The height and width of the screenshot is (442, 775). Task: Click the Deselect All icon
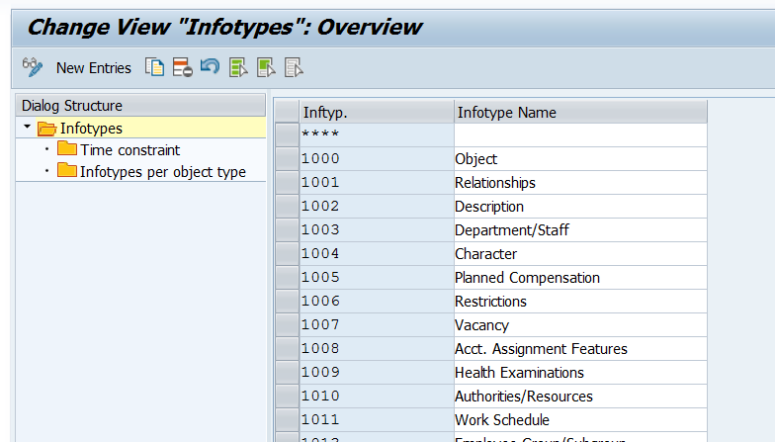pyautogui.click(x=294, y=67)
